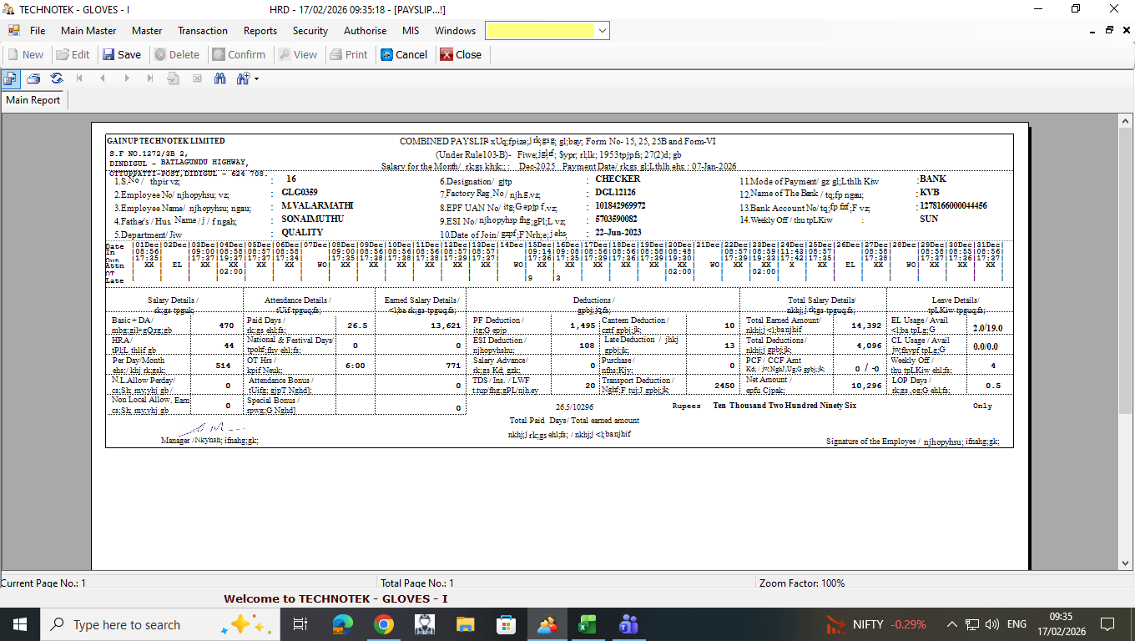This screenshot has height=641, width=1135.
Task: Show hidden system tray icons chevron
Action: click(x=951, y=624)
